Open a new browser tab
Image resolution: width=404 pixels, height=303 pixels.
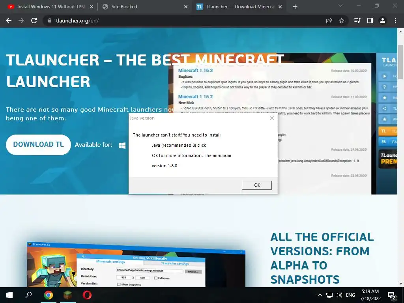(x=295, y=7)
